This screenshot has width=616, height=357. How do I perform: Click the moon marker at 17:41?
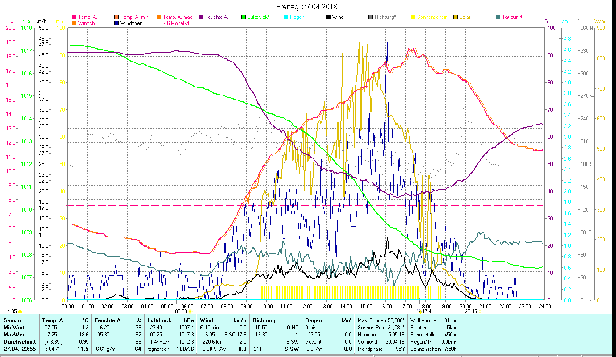pyautogui.click(x=420, y=311)
